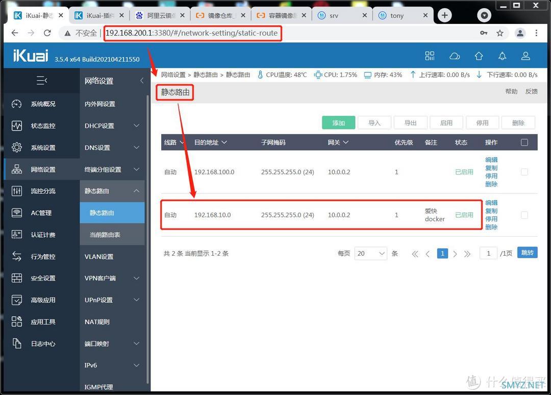Collapse the sidebar with hamburger icon
The image size is (551, 395).
(42, 81)
